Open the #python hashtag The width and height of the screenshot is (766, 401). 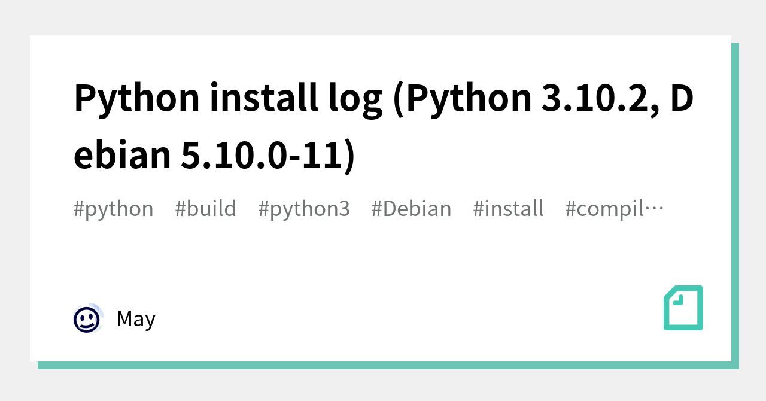(113, 209)
